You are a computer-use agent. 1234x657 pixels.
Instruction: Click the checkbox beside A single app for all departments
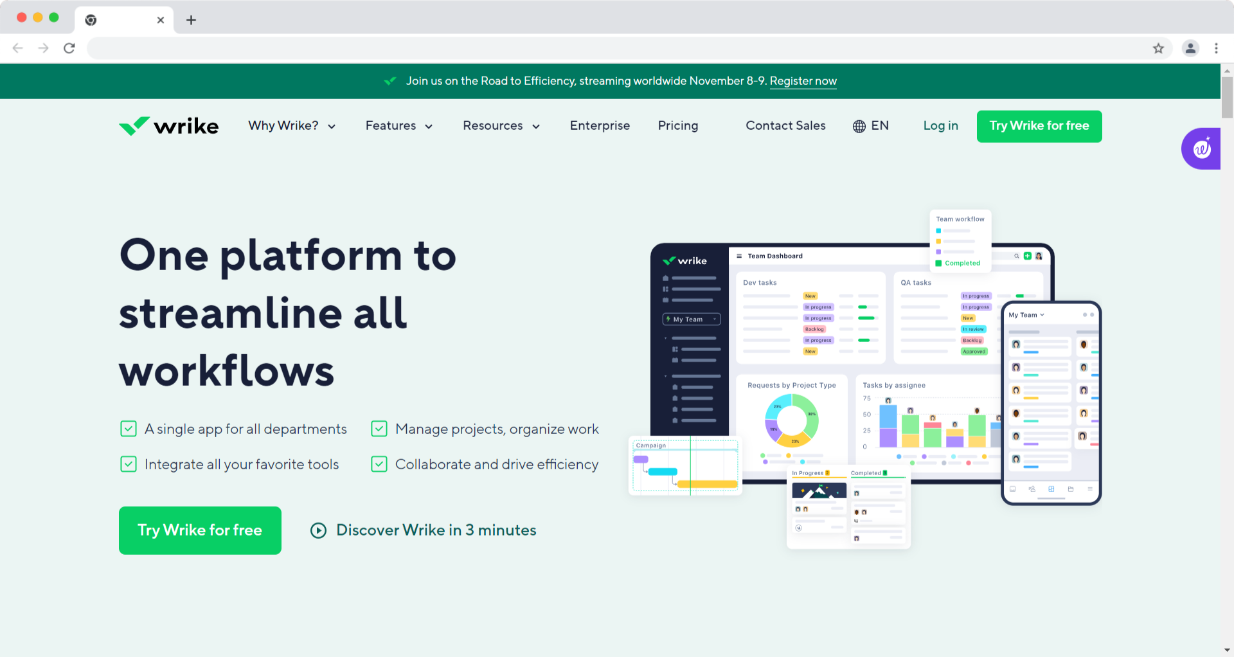point(129,429)
